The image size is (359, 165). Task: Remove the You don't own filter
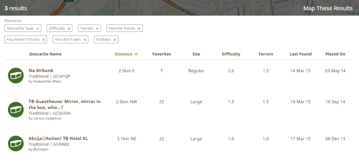[84, 40]
